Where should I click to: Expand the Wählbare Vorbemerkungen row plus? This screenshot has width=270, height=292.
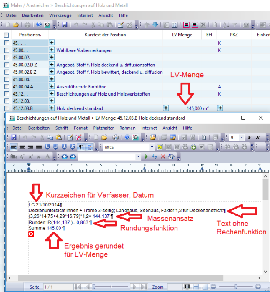click(x=52, y=50)
